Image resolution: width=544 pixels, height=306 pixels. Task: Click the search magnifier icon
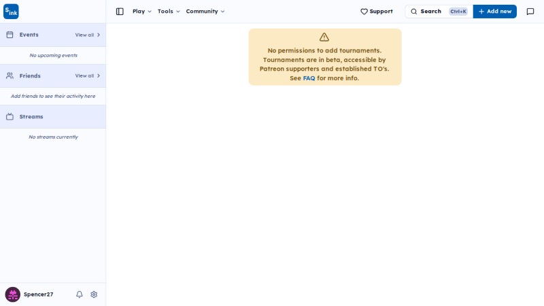coord(414,12)
